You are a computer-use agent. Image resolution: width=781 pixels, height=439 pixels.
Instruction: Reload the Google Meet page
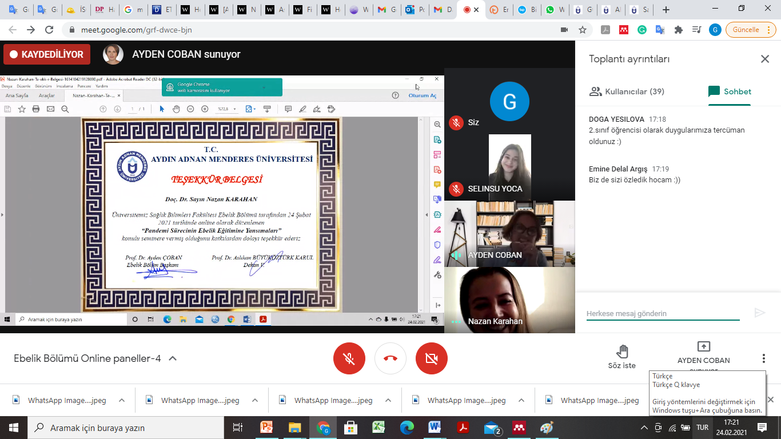(49, 30)
